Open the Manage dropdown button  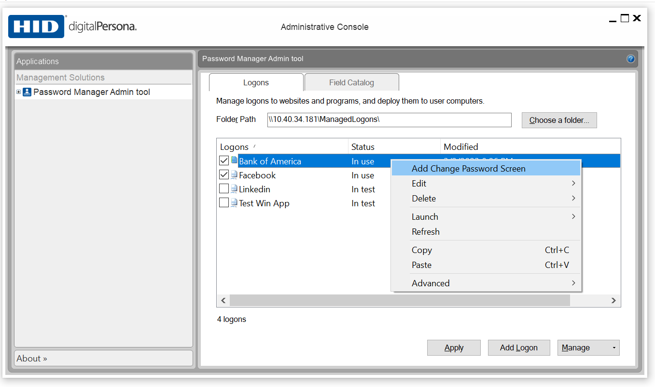click(x=588, y=347)
